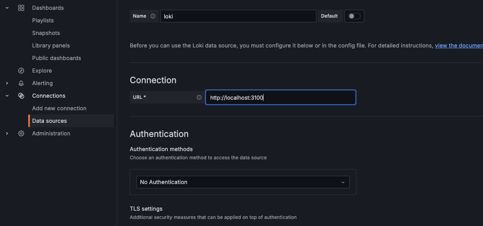This screenshot has width=483, height=226.
Task: Expand the Alerting section chevron
Action: point(7,83)
